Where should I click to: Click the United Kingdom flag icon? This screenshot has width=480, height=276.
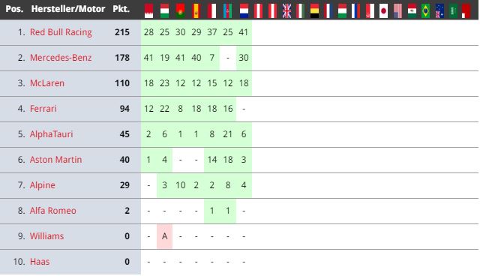click(x=286, y=11)
